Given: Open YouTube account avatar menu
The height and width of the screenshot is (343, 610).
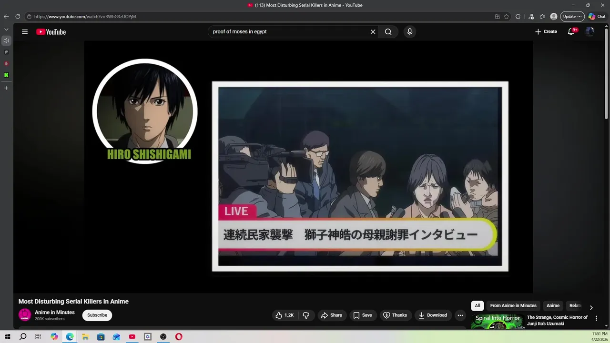Looking at the screenshot, I should coord(590,31).
